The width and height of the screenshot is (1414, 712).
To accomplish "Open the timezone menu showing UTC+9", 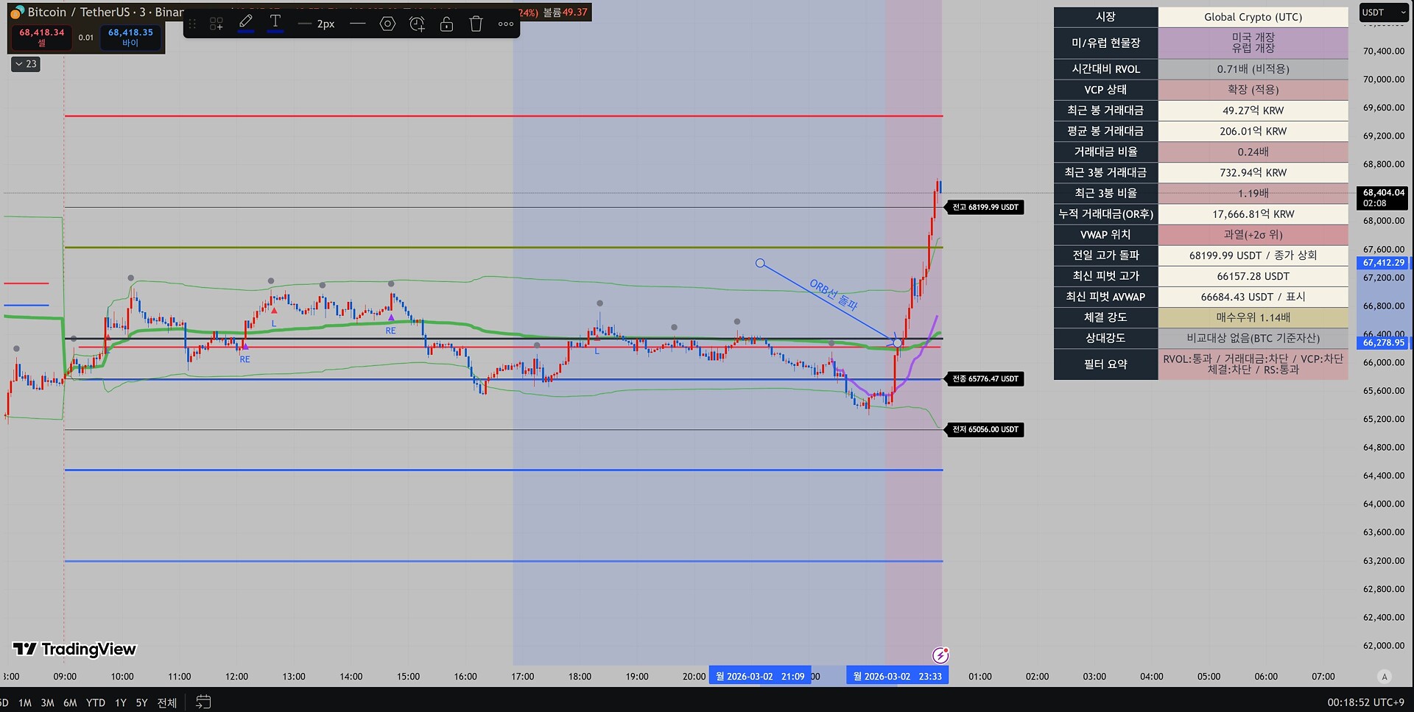I will [1365, 702].
